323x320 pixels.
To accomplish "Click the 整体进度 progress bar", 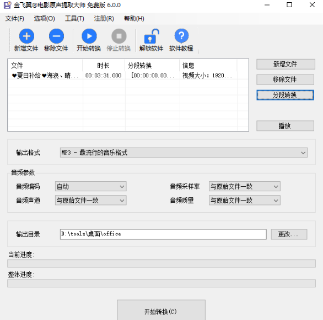I will 161,283.
